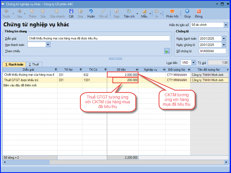This screenshot has height=173, width=231.
Task: Click the Số chứng từ input field
Action: [212, 51]
